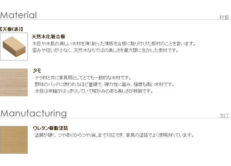This screenshot has height=166, width=231.
Task: Click the line starting ナラ材と共に
Action: click(x=83, y=77)
